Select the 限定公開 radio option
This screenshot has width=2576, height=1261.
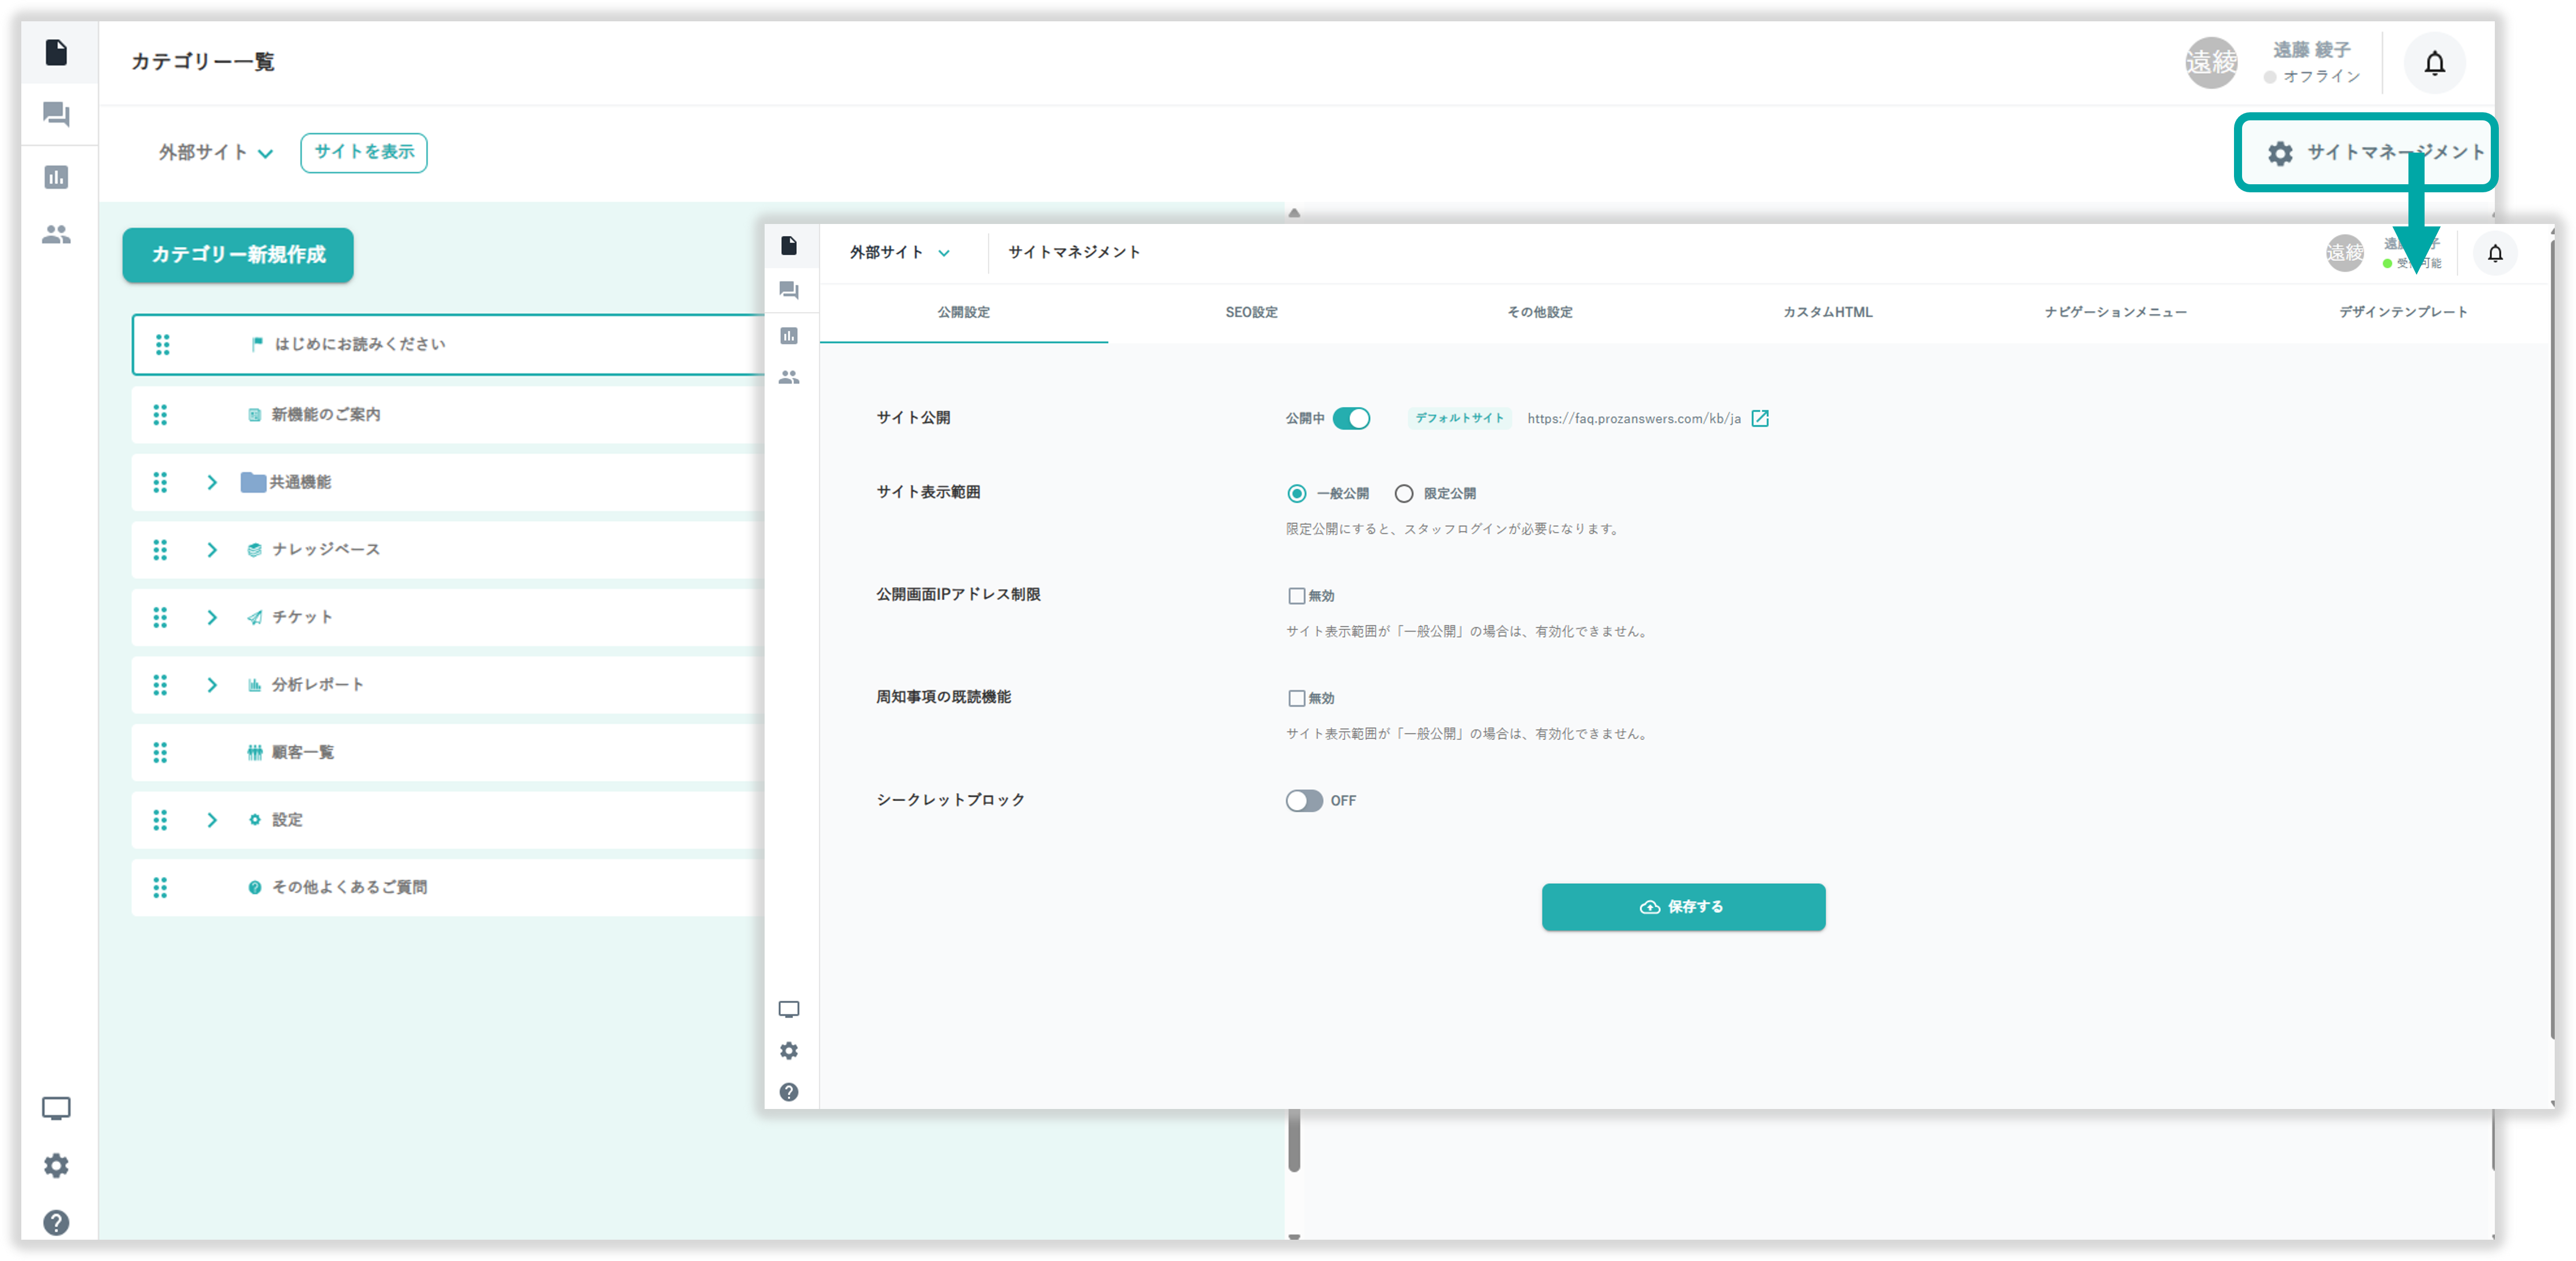click(x=1404, y=493)
